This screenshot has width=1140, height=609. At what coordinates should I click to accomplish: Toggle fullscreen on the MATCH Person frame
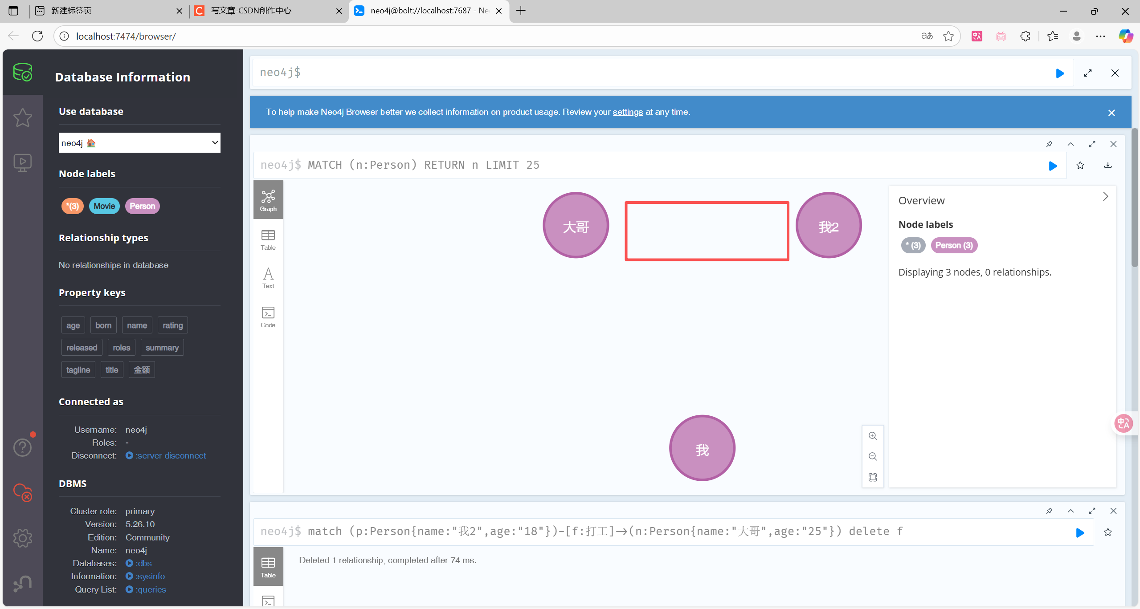click(1092, 144)
